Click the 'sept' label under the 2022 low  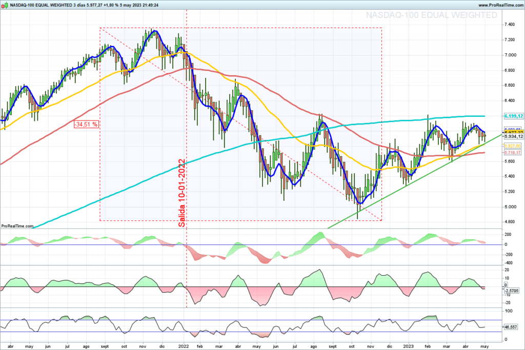tap(333, 347)
